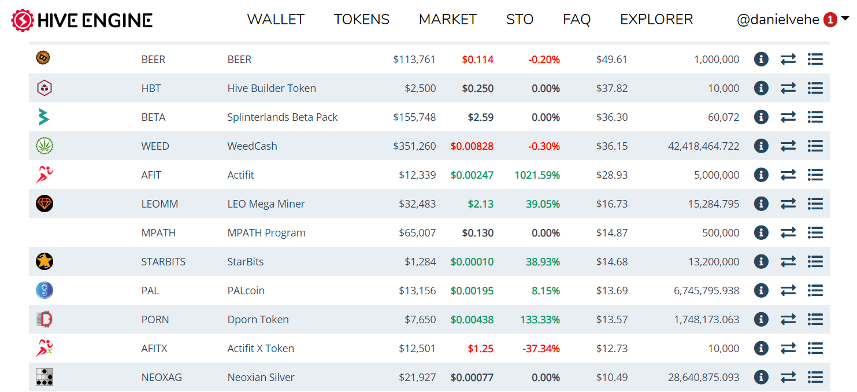Click the WeedCash leaf logo
857x392 pixels.
(44, 146)
